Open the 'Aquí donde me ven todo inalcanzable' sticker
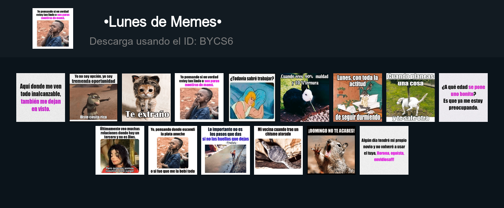Image resolution: width=504 pixels, height=208 pixels. [x=41, y=97]
